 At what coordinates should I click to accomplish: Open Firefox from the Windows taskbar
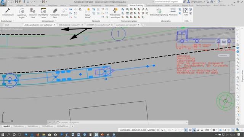tap(38, 134)
